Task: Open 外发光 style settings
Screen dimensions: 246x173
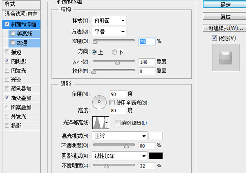Action: (x=19, y=116)
